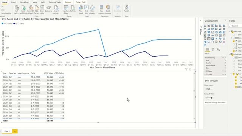The image size is (242, 136).
Task: Select the Page 1 tab
Action: [7, 131]
